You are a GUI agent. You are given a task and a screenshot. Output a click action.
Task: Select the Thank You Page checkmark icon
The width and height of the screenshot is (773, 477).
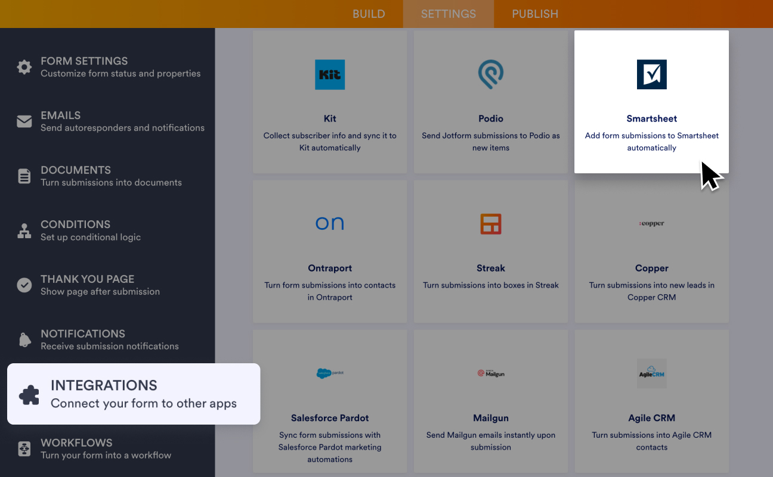pyautogui.click(x=24, y=285)
